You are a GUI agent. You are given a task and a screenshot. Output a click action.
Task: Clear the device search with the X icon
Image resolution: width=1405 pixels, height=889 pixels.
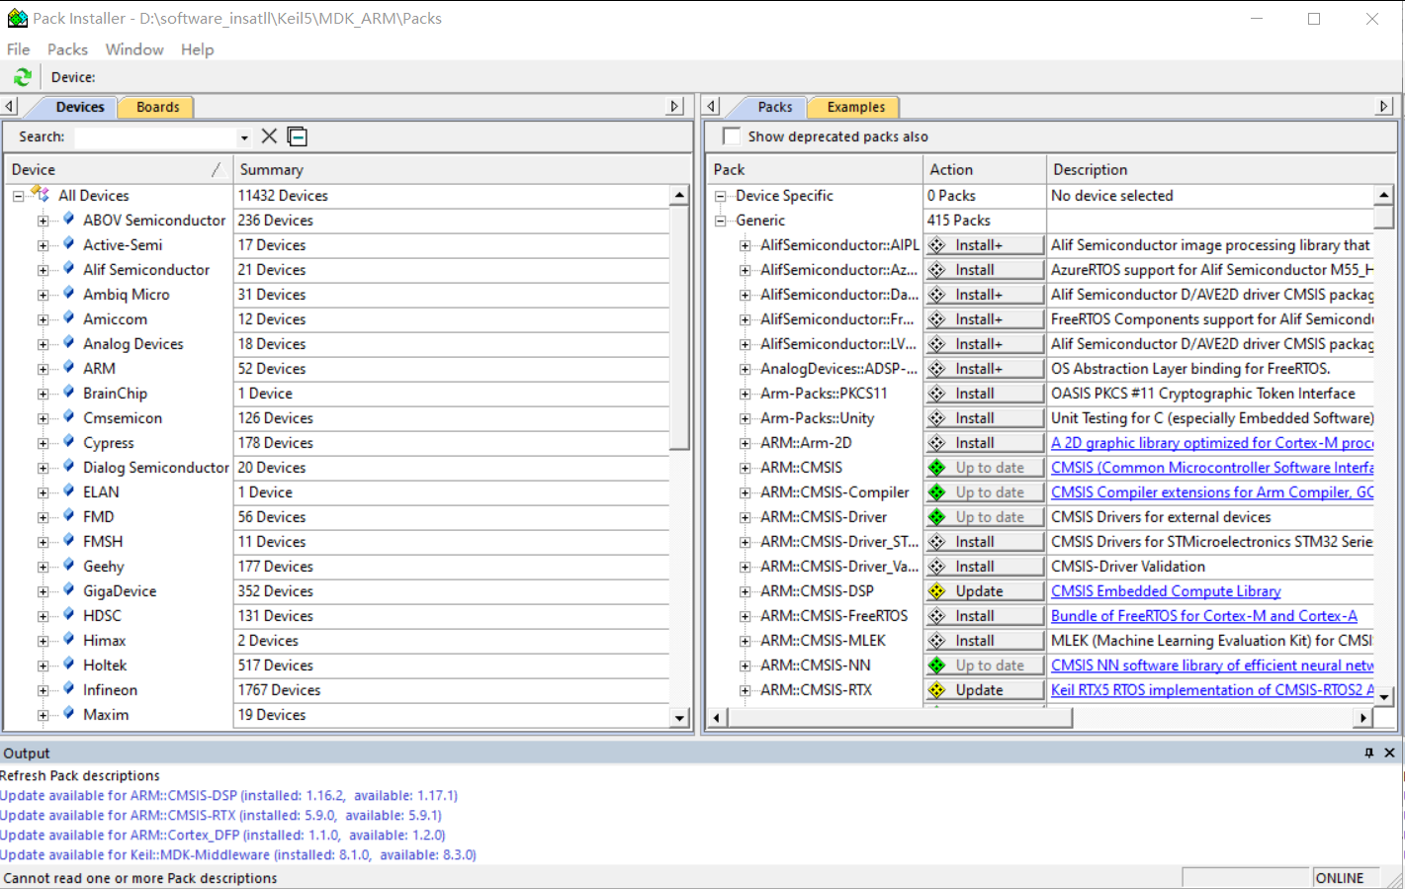coord(269,136)
